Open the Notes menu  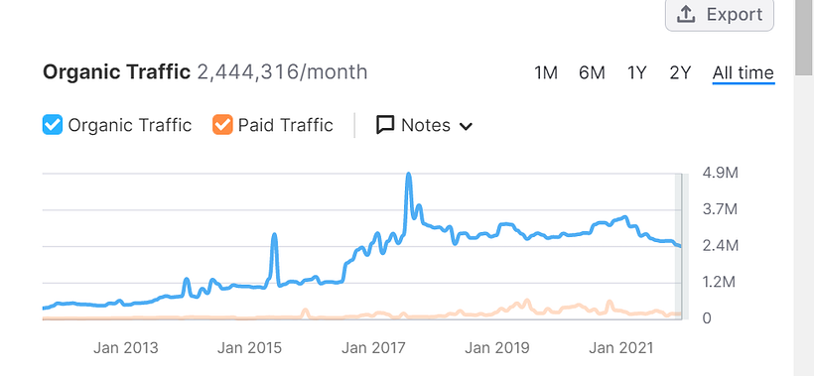pyautogui.click(x=424, y=125)
